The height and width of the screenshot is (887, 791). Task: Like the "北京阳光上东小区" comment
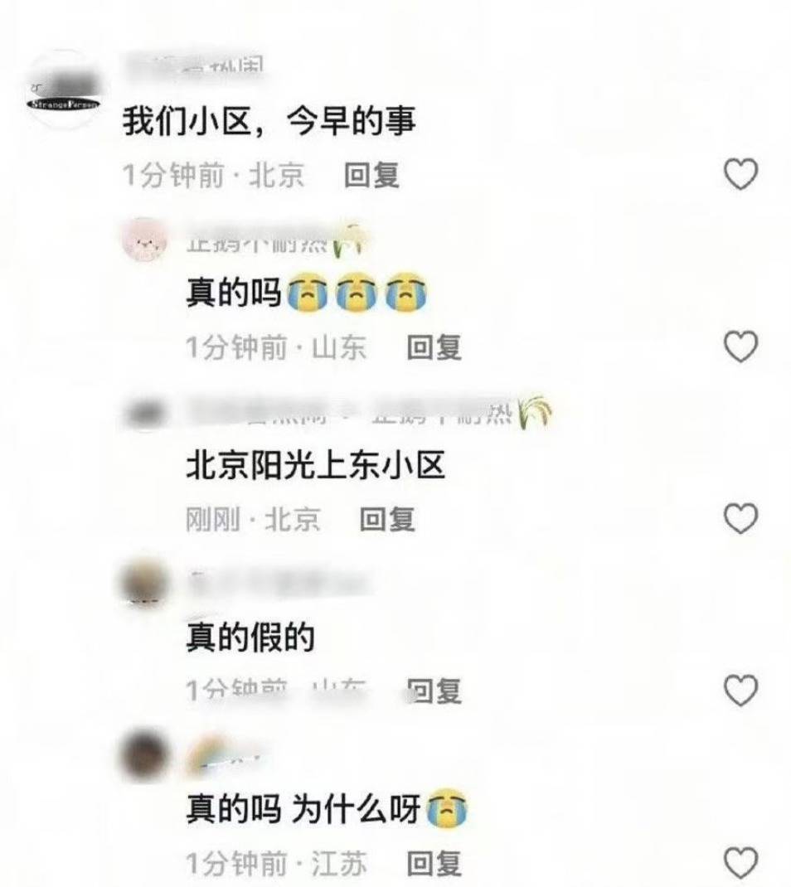pyautogui.click(x=741, y=518)
